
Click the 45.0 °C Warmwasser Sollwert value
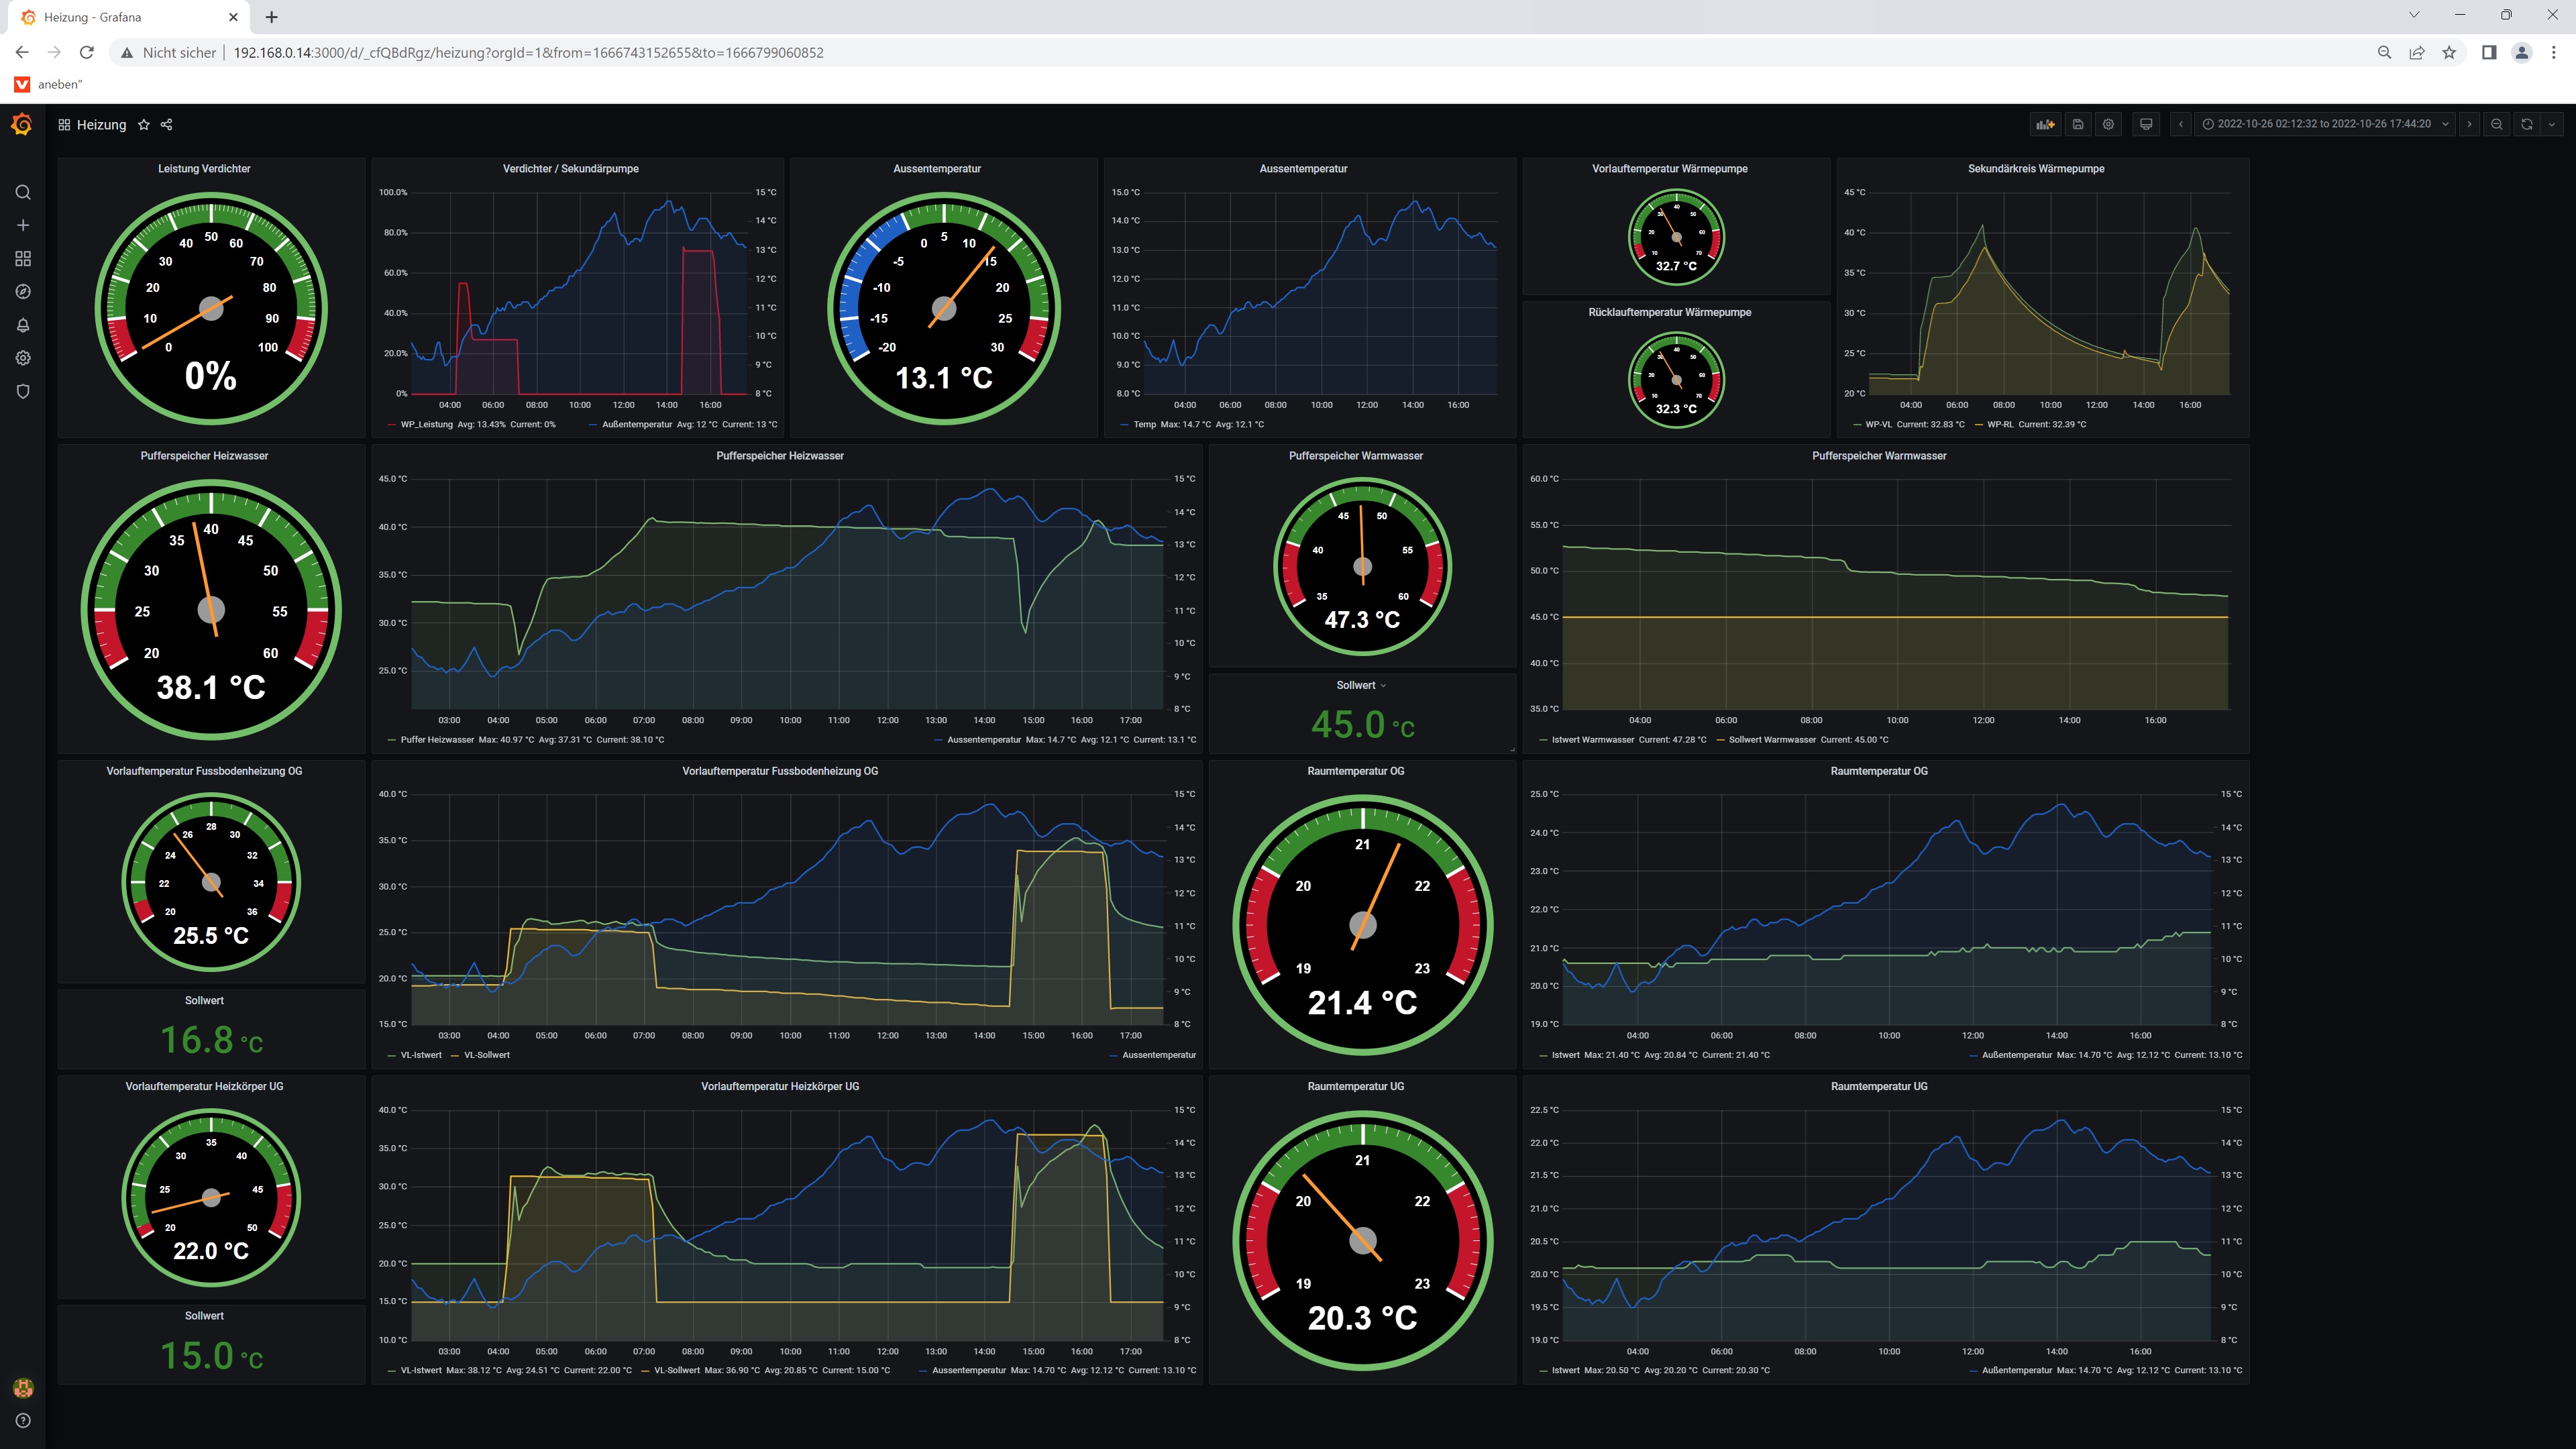(x=1362, y=724)
